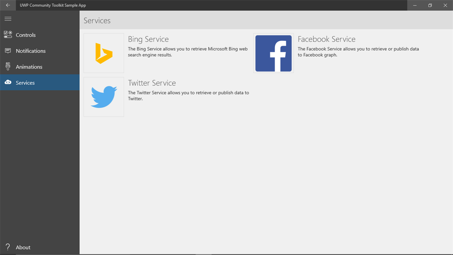This screenshot has width=453, height=255.
Task: Click the Controls sidebar icon
Action: tap(8, 35)
